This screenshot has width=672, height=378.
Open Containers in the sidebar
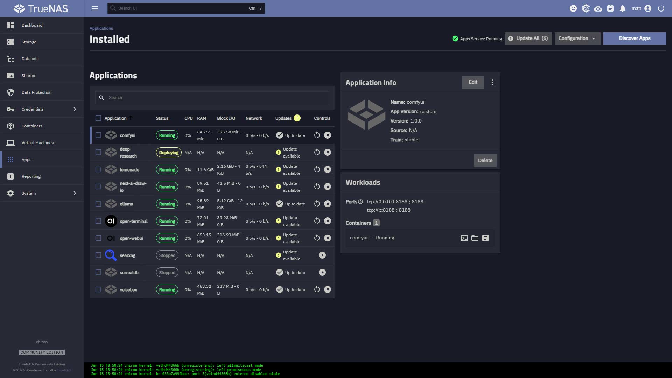pos(42,126)
